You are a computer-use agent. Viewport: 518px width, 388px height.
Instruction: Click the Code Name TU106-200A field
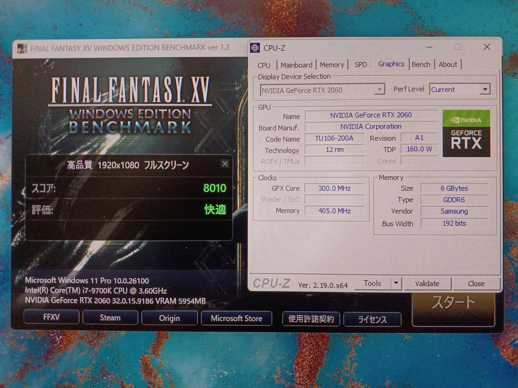(x=334, y=138)
